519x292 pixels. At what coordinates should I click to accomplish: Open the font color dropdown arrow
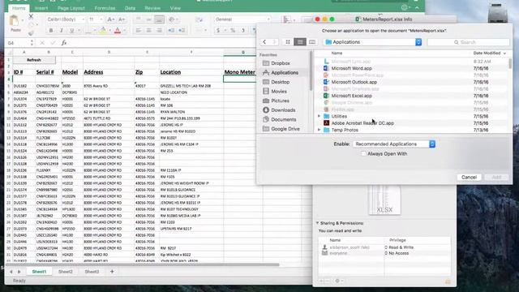click(x=124, y=31)
